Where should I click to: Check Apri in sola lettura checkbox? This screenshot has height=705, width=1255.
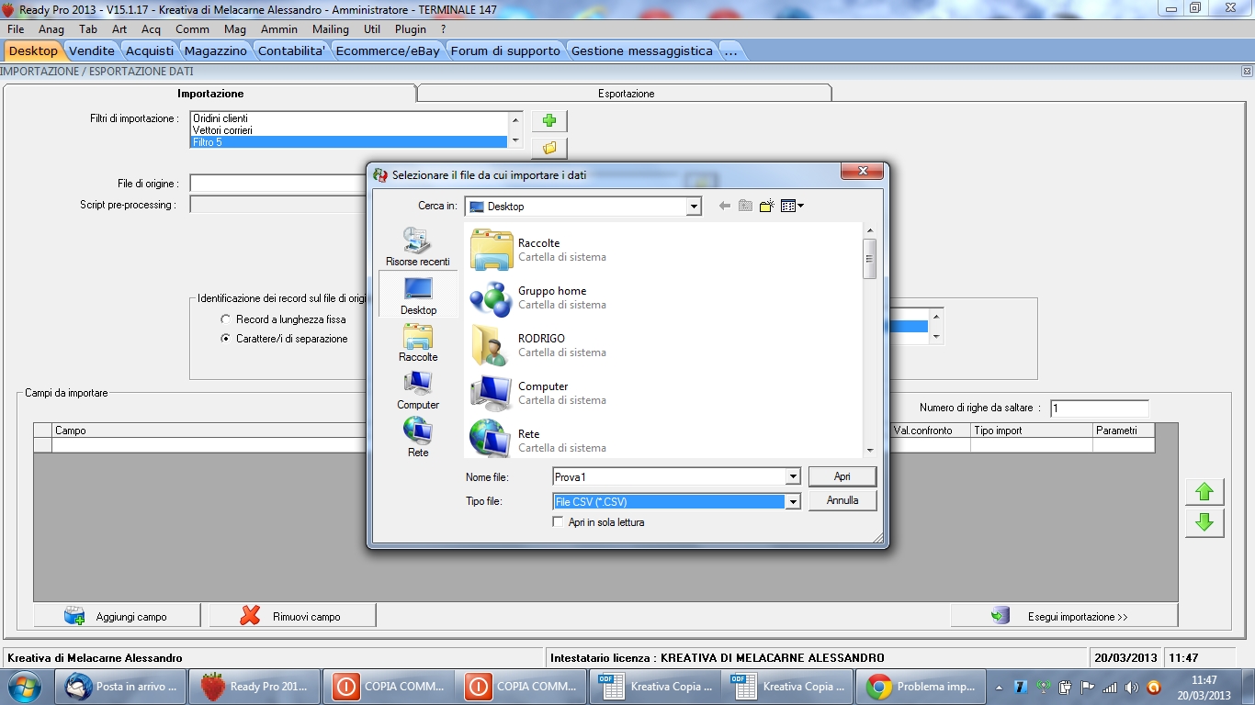click(558, 522)
